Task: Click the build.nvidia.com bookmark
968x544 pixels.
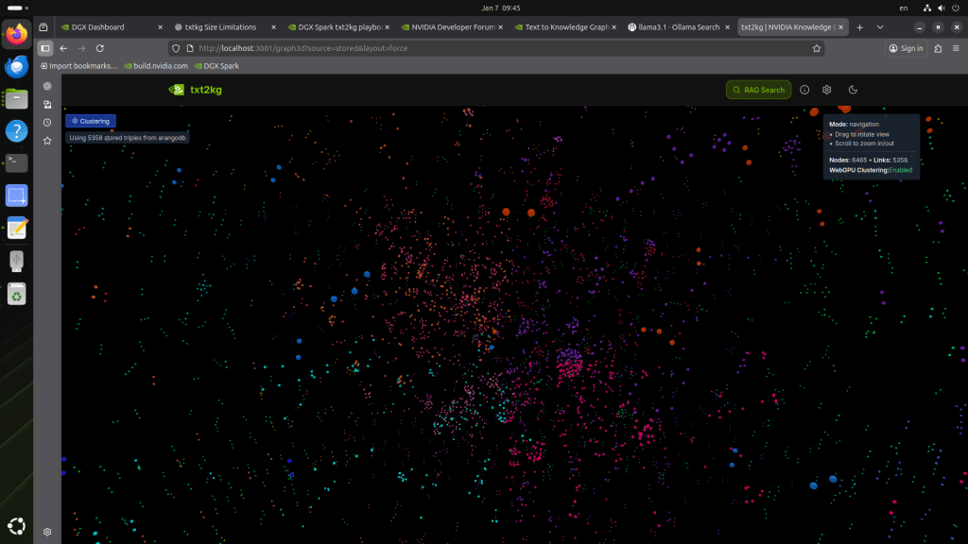Action: tap(157, 66)
